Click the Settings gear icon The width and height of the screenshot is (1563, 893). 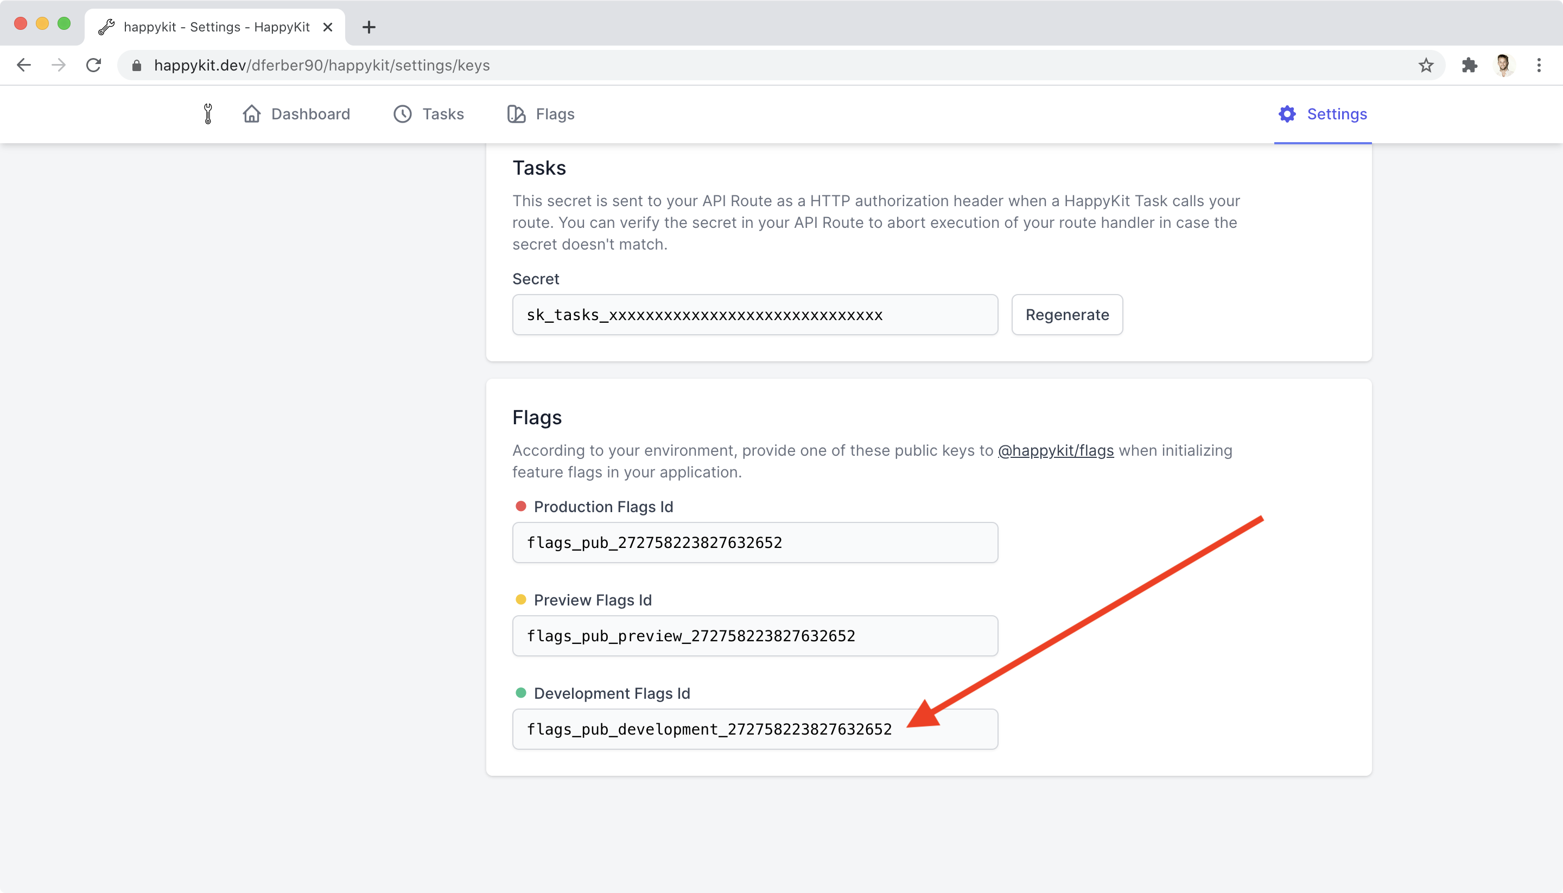pos(1287,114)
